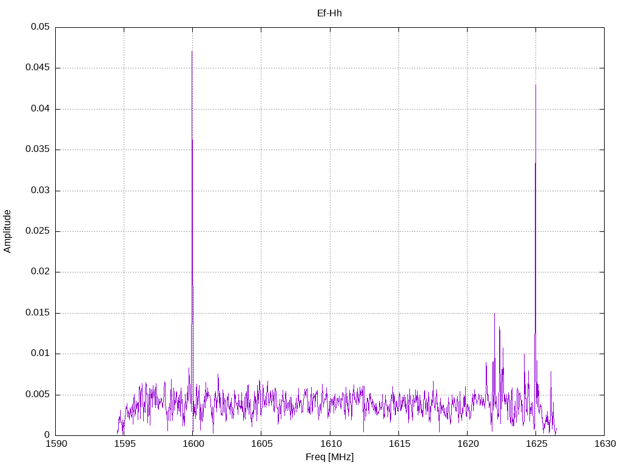Click the 1625 x-axis tick label
This screenshot has width=621, height=465.
(x=536, y=444)
